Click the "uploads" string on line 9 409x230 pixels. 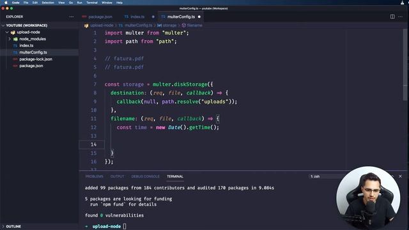coord(215,102)
